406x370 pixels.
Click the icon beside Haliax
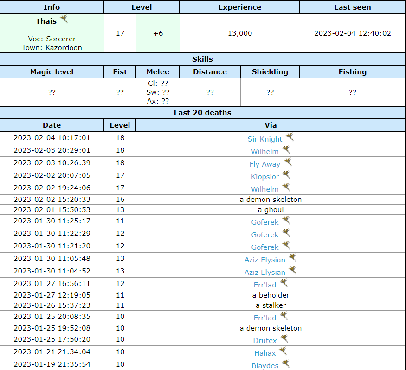(283, 352)
